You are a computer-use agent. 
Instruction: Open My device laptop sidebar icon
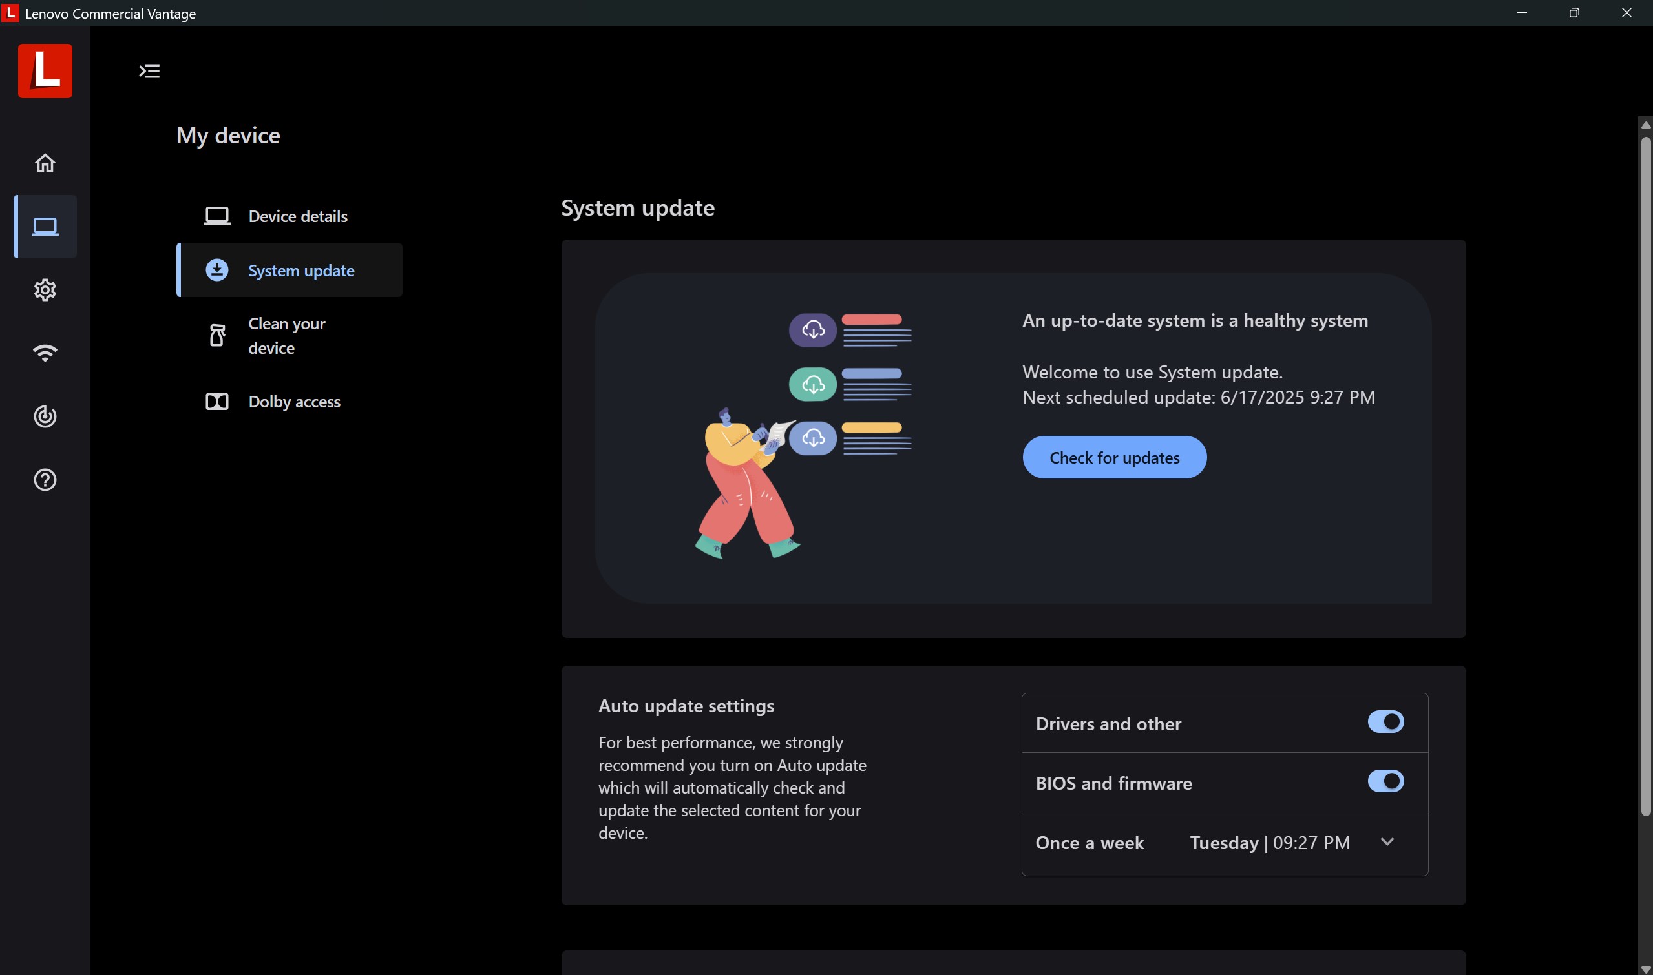pyautogui.click(x=45, y=227)
